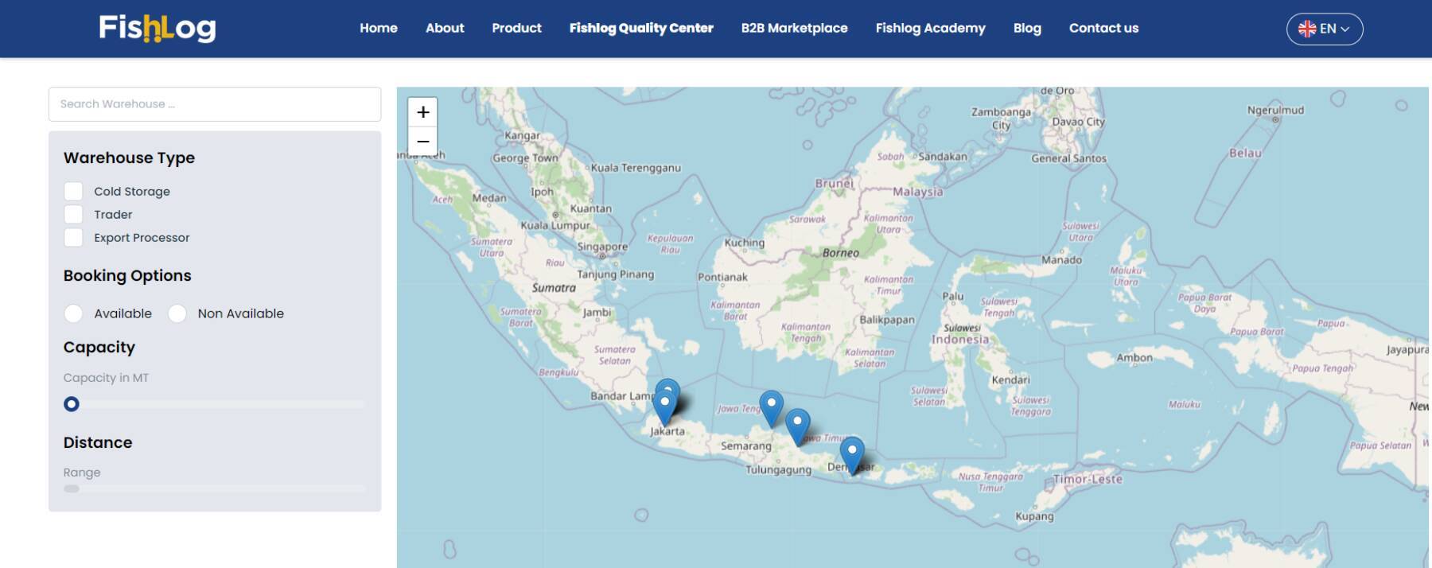Open Fishlog Quality Center
The image size is (1432, 568).
coord(641,28)
